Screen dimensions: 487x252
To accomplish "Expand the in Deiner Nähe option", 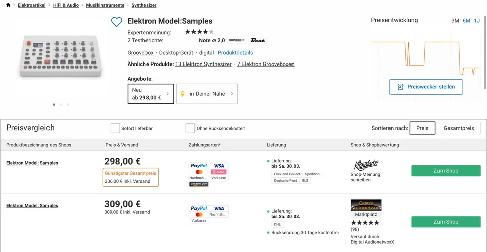I will click(207, 94).
